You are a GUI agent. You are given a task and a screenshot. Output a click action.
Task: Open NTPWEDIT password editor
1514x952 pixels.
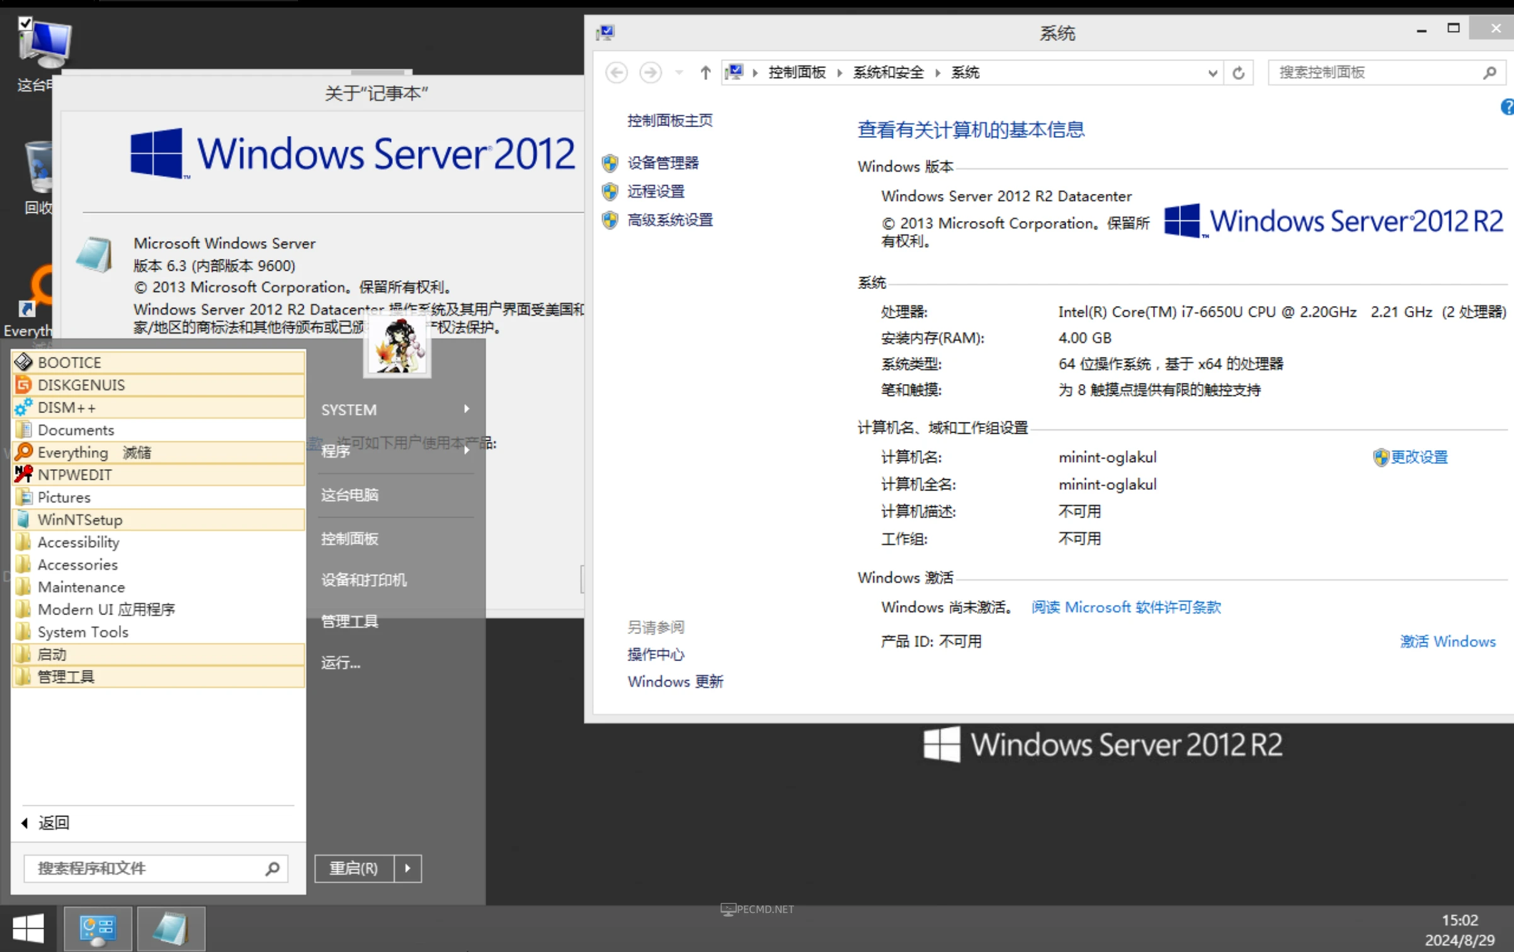tap(158, 475)
